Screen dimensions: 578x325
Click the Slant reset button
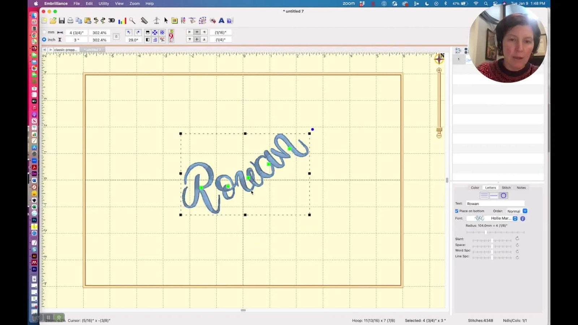coord(517,239)
